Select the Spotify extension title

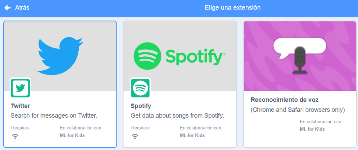pos(141,106)
